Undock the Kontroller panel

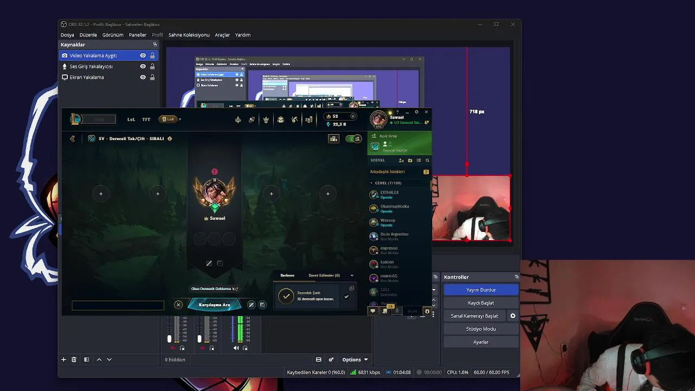tap(516, 277)
